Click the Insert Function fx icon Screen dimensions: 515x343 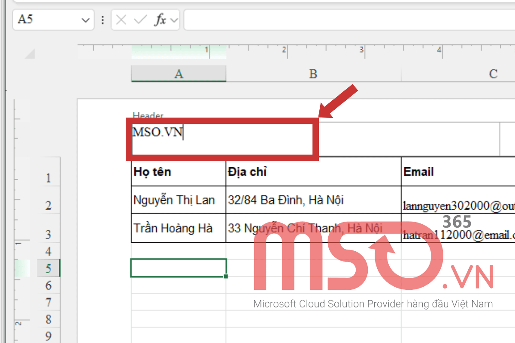coord(161,20)
